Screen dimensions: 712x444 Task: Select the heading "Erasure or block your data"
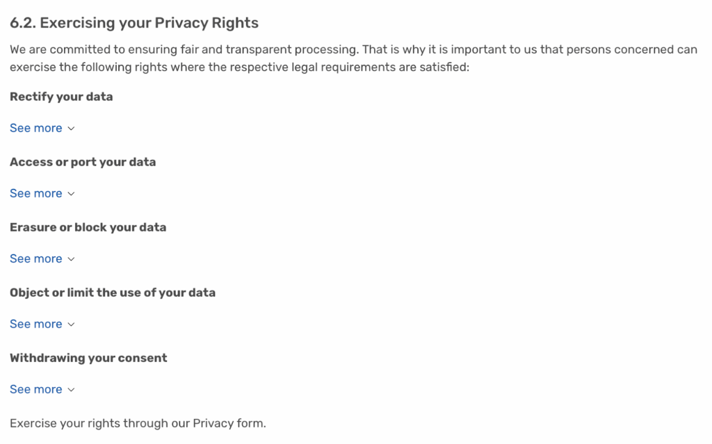[88, 227]
